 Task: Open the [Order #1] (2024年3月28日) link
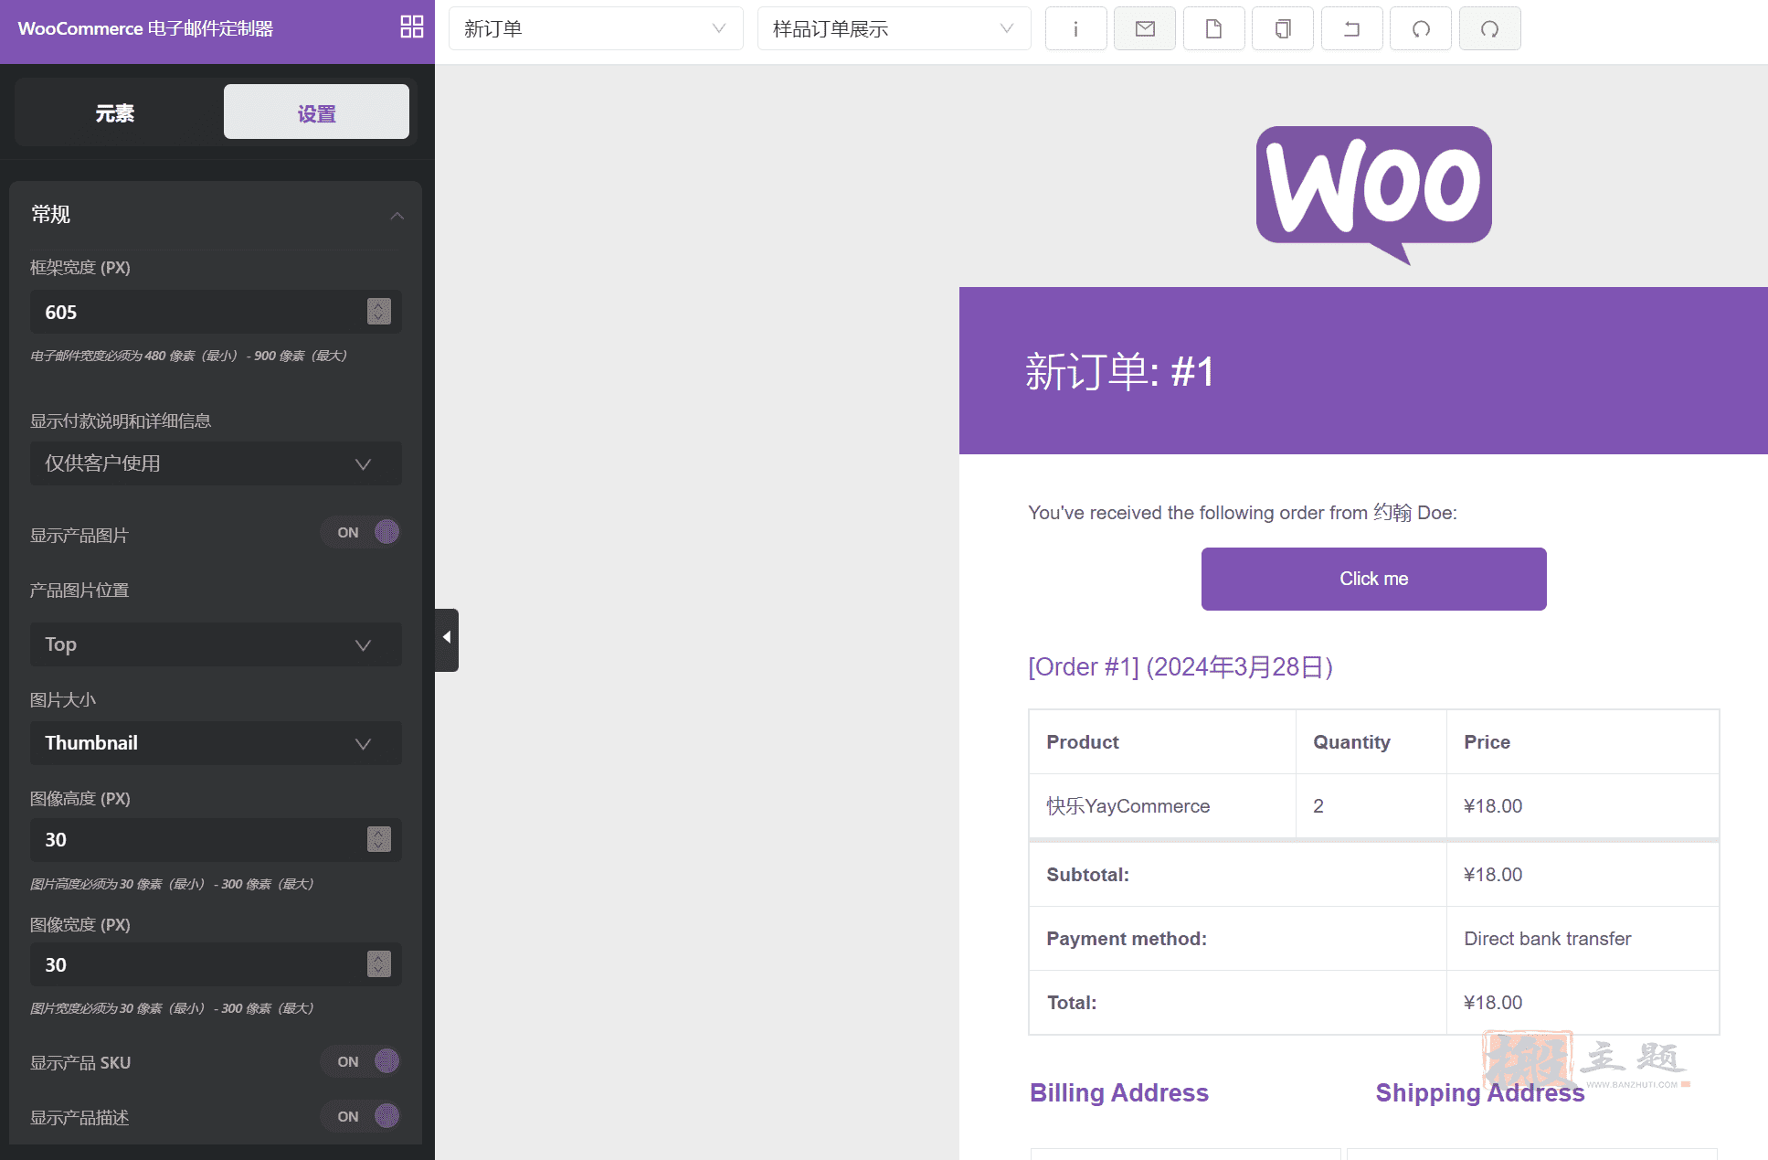(1180, 667)
